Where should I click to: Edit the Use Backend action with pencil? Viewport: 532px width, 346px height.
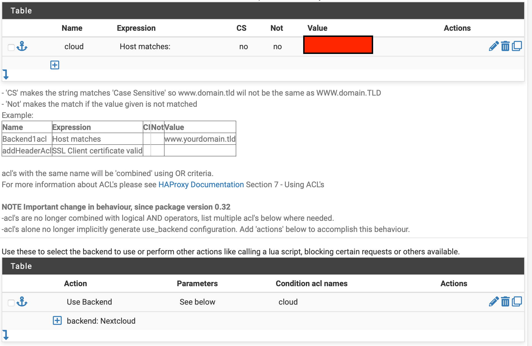point(494,302)
